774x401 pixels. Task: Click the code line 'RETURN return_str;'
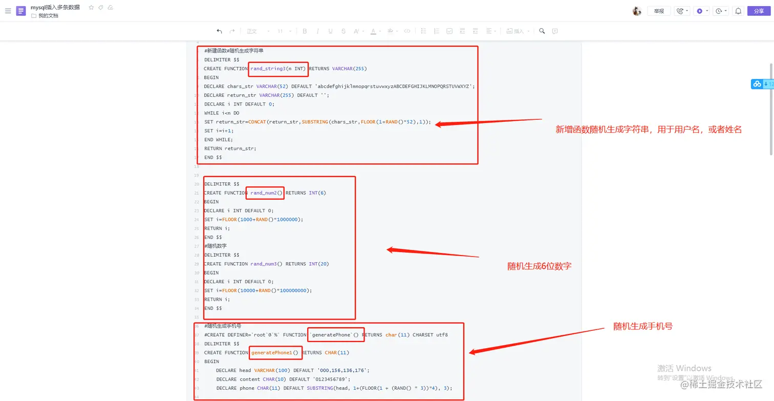pos(230,149)
